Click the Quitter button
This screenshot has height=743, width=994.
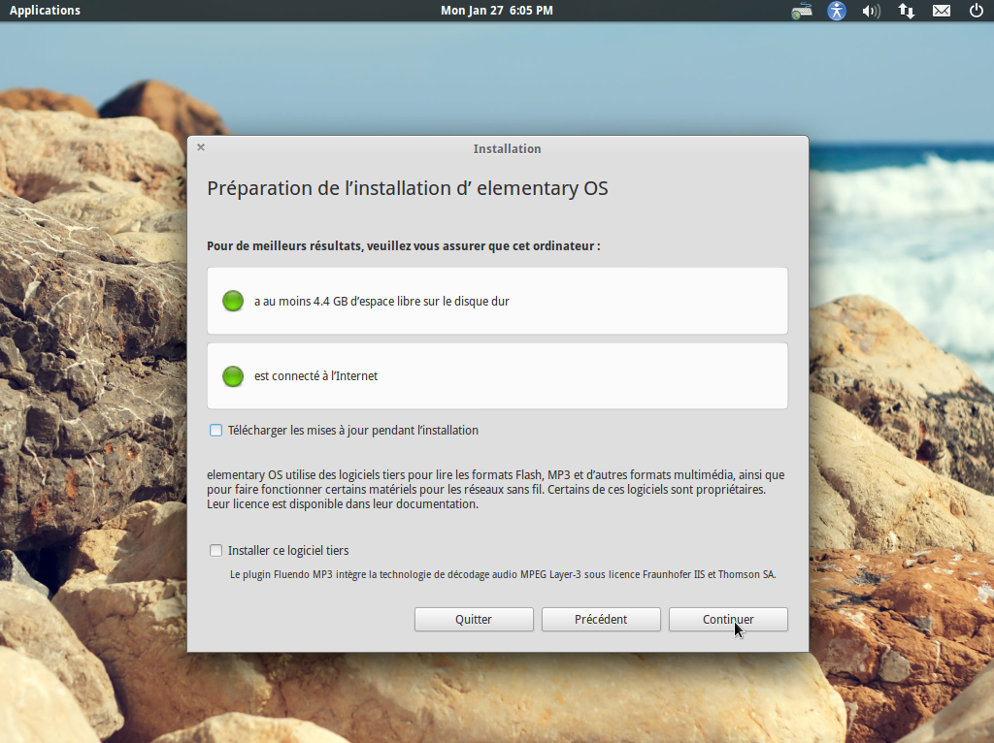(474, 620)
